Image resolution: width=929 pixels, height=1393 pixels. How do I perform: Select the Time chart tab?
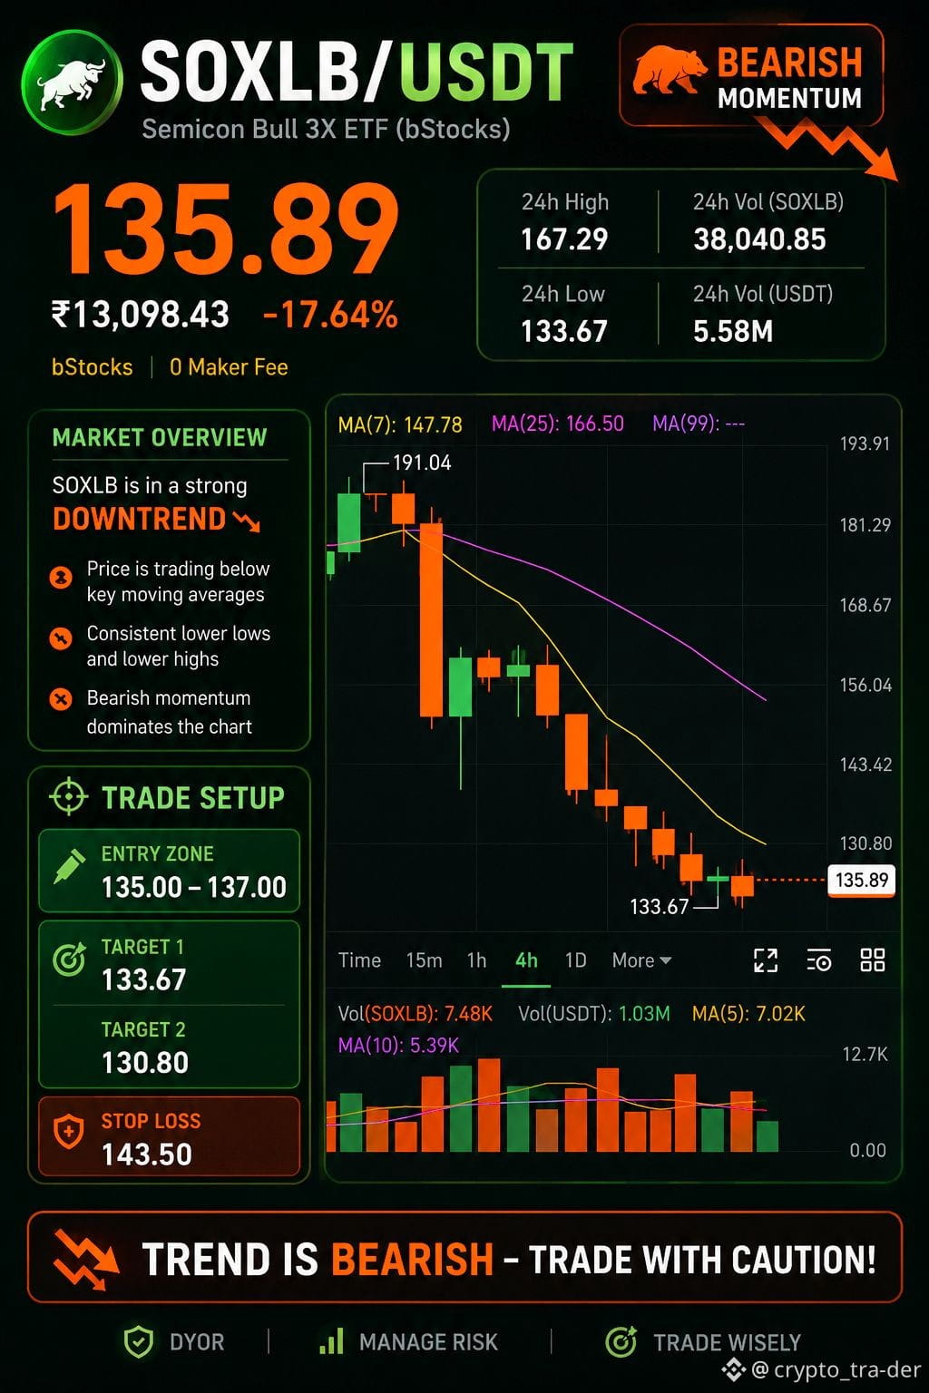point(359,960)
